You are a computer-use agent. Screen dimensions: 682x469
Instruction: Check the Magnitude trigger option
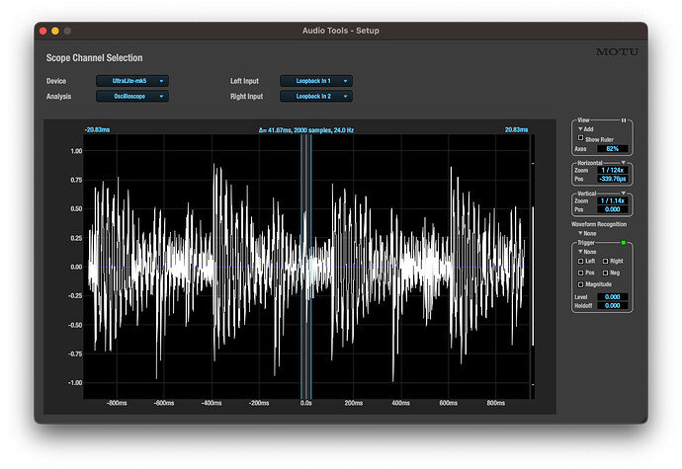tap(580, 284)
